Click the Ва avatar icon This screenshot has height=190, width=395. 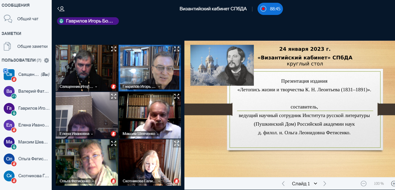point(9,91)
